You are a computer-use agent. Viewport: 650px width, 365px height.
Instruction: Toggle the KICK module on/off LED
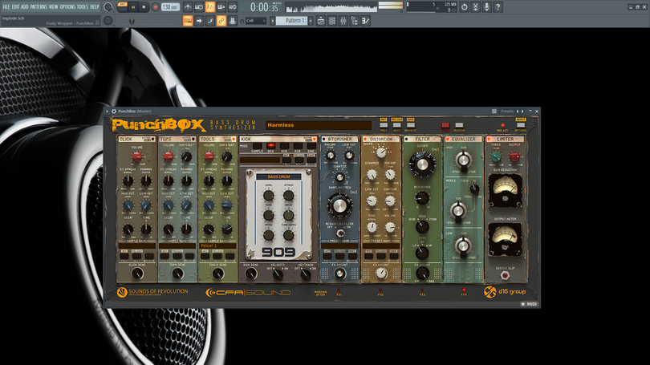point(315,140)
